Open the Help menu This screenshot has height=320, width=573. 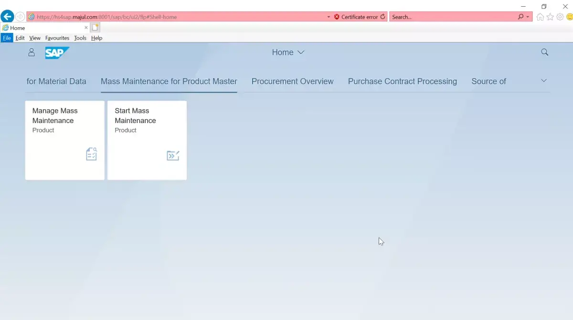(96, 38)
